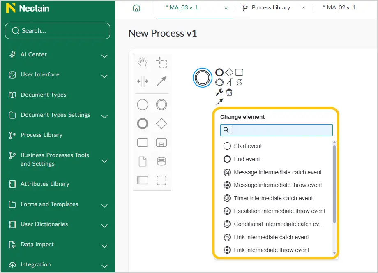Choose Escalation intermediate throw event
Screen dimensions: 378x273
[x=276, y=211]
